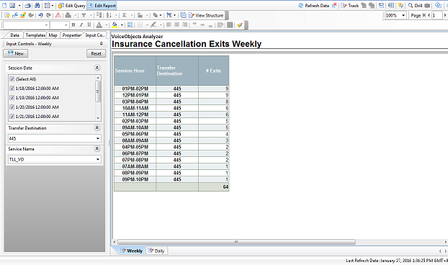Image resolution: width=448 pixels, height=265 pixels.
Task: Click the Undo arrow icon
Action: coord(40,15)
